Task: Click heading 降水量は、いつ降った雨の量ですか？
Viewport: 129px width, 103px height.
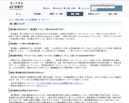Action: pos(26,44)
